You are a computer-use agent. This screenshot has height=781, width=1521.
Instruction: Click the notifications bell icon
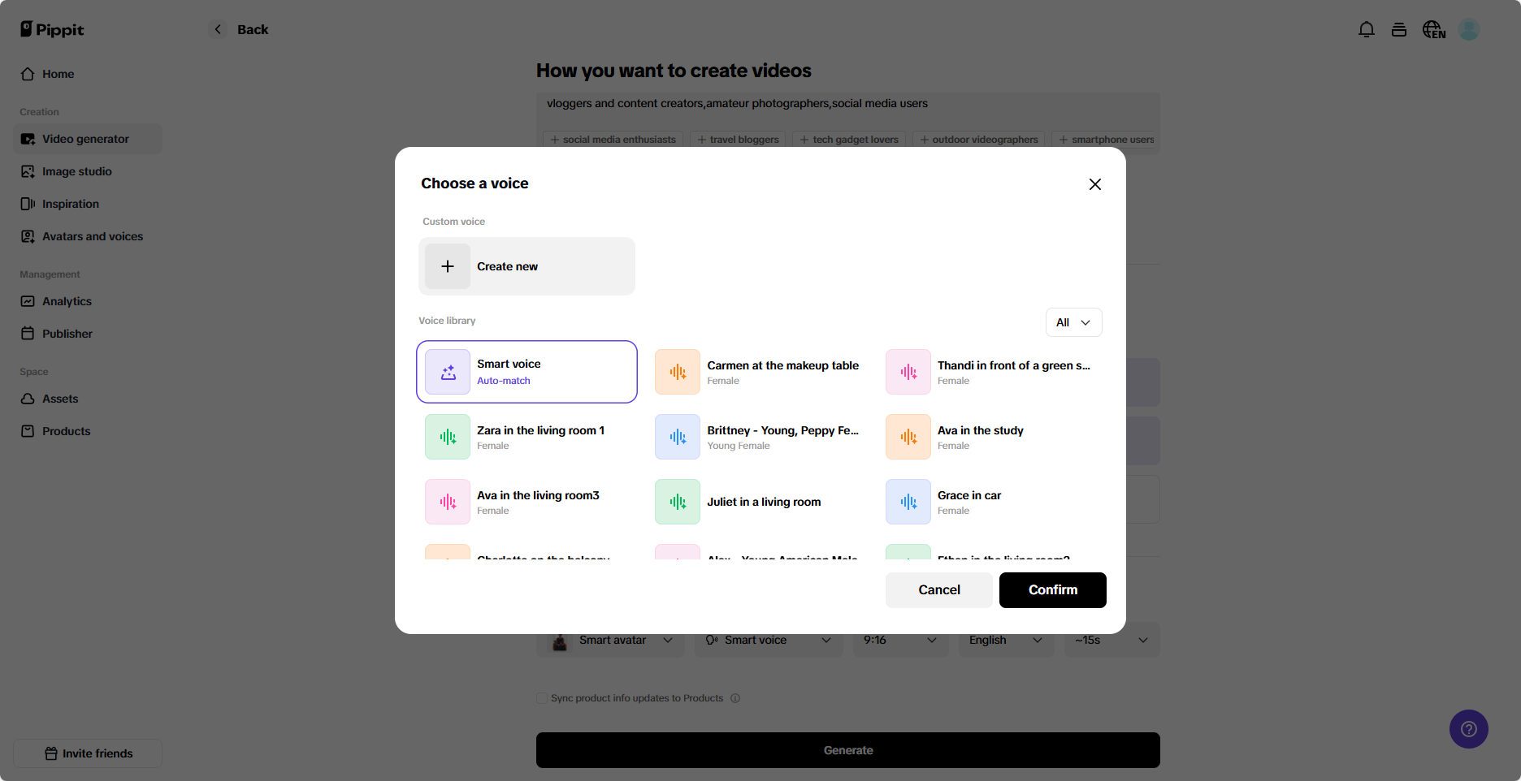[1367, 29]
